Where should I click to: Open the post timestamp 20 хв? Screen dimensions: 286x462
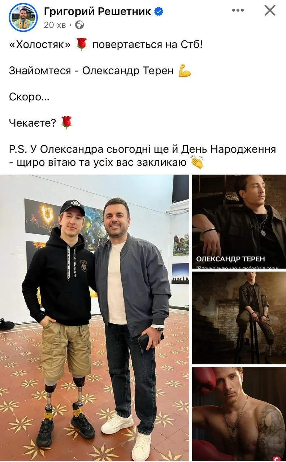click(54, 25)
